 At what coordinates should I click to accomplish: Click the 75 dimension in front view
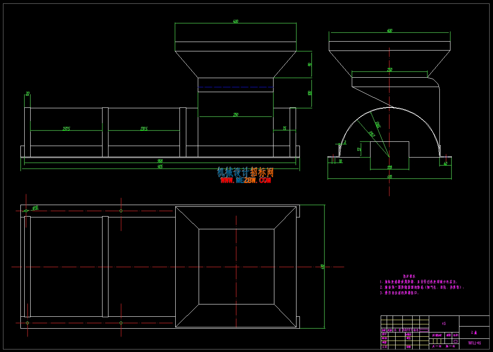[x=285, y=128]
